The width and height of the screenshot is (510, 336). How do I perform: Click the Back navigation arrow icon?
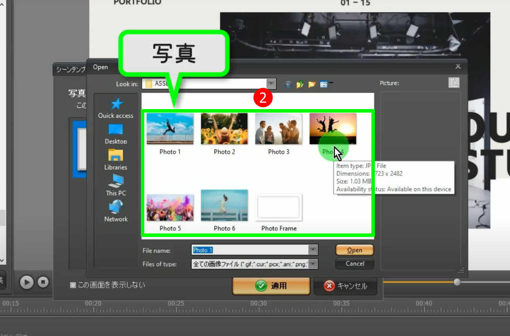288,85
